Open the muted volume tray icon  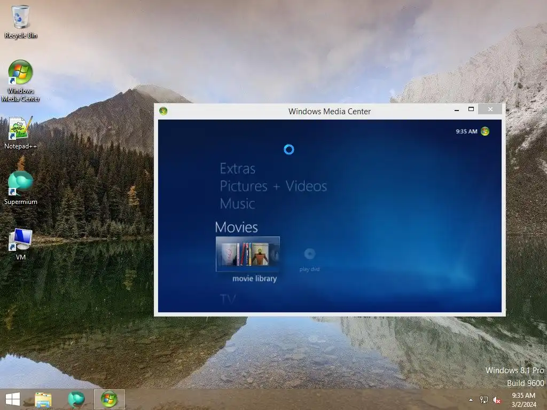pyautogui.click(x=496, y=400)
